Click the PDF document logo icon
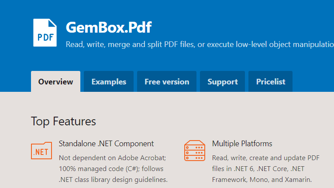This screenshot has width=334, height=188. point(45,33)
